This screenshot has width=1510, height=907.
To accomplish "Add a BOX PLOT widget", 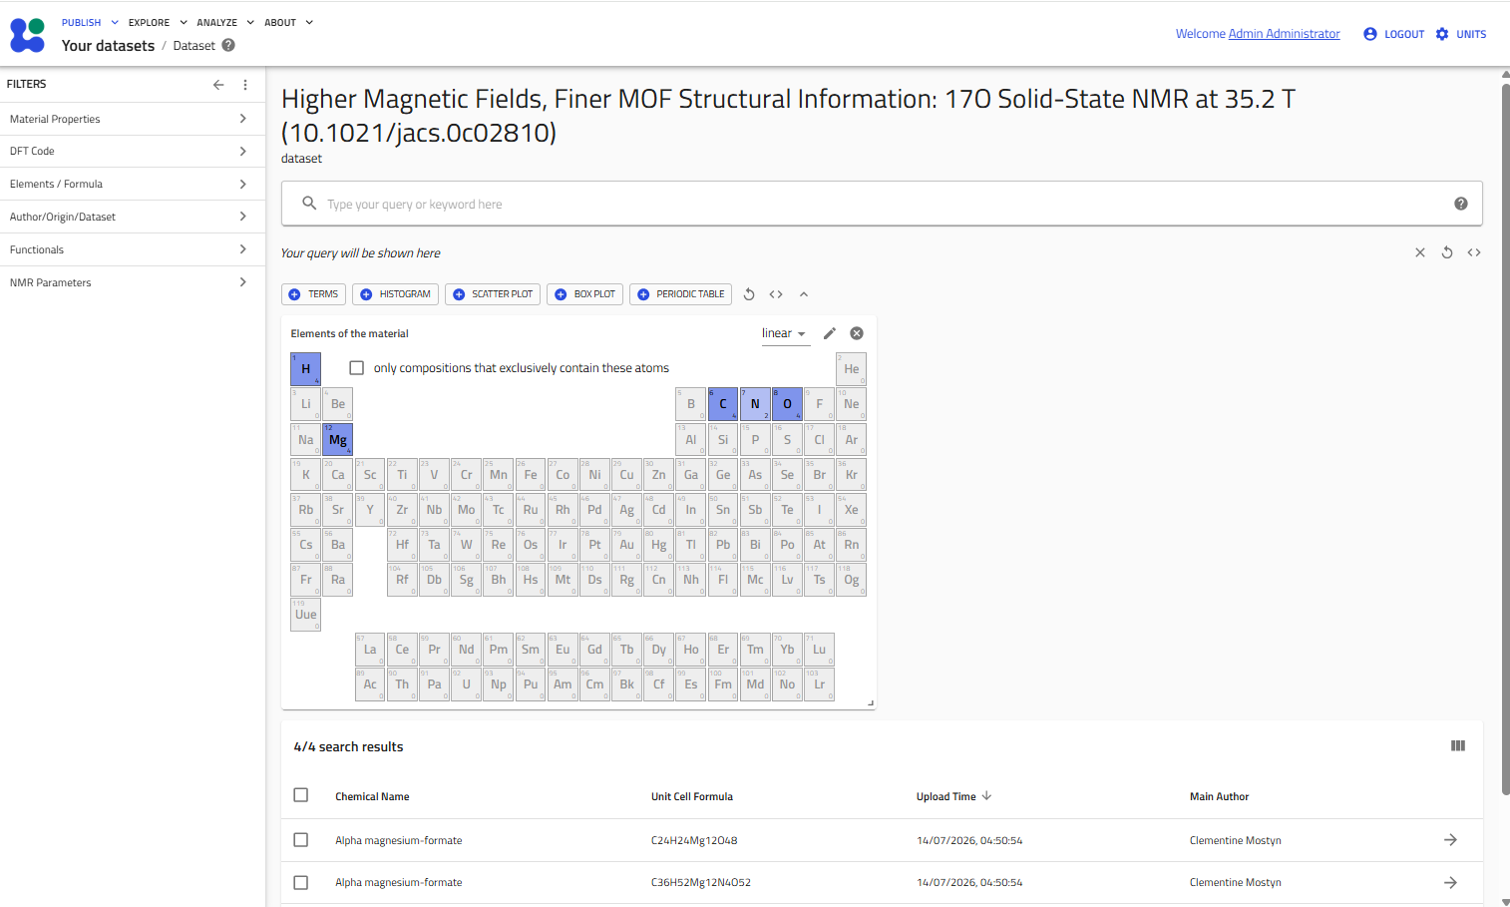I will click(584, 294).
